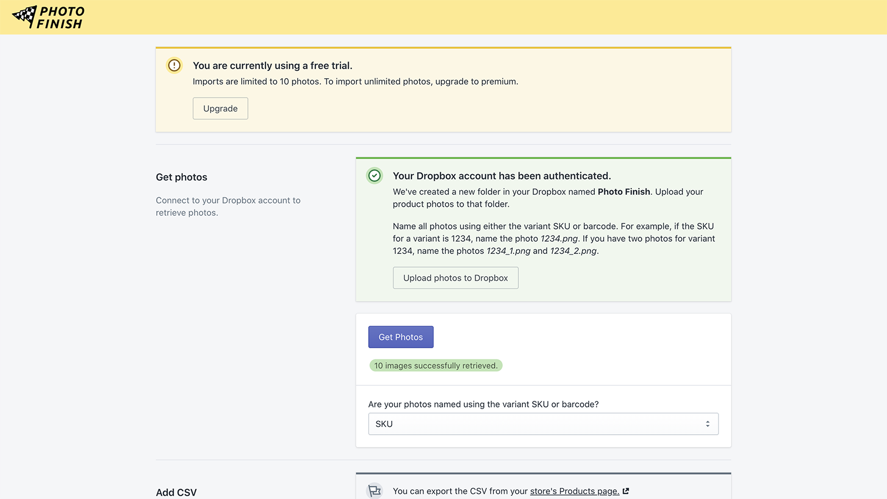Click the green Dropbox authenticated checkmark icon
Viewport: 887px width, 499px height.
tap(375, 176)
